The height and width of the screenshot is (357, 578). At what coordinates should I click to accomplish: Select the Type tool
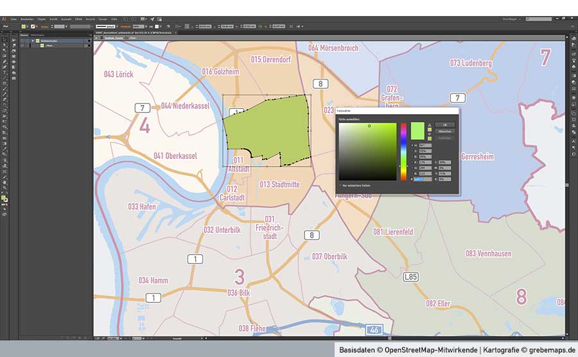click(x=3, y=72)
